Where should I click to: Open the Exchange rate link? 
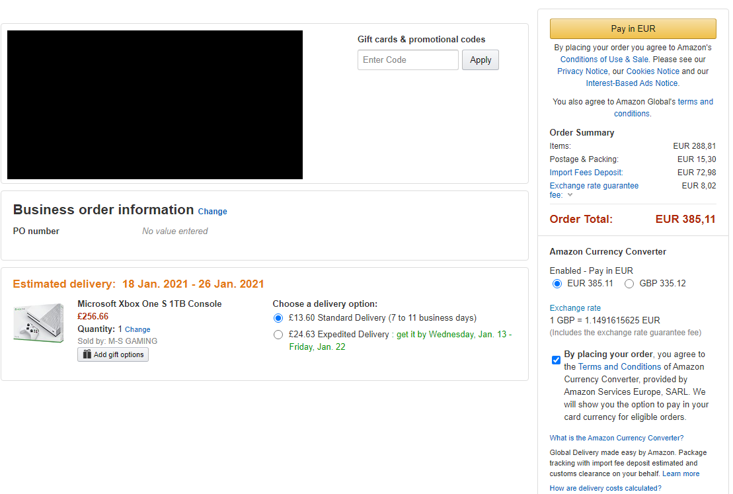tap(575, 308)
